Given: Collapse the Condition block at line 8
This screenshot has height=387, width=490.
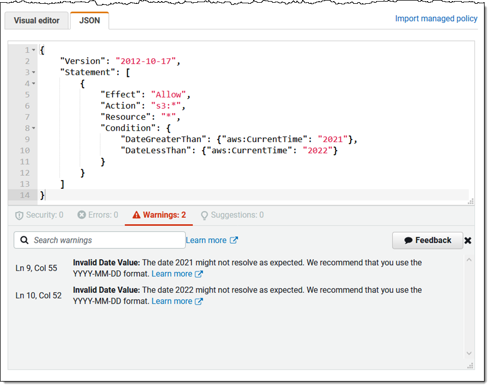Looking at the screenshot, I should coord(34,128).
